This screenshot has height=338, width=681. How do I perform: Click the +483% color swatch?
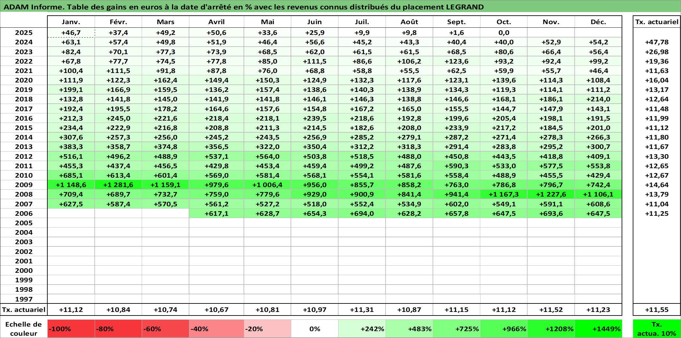[x=409, y=329]
